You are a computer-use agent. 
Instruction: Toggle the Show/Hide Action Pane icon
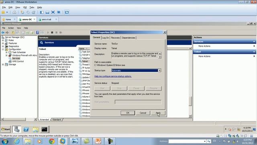(x=42, y=33)
